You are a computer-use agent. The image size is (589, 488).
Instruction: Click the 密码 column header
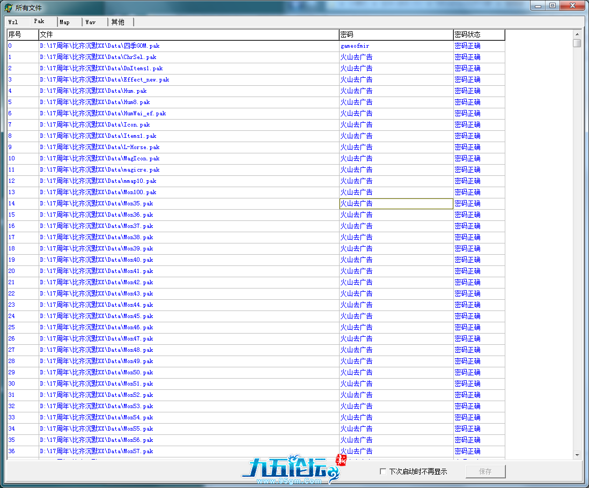pos(396,34)
